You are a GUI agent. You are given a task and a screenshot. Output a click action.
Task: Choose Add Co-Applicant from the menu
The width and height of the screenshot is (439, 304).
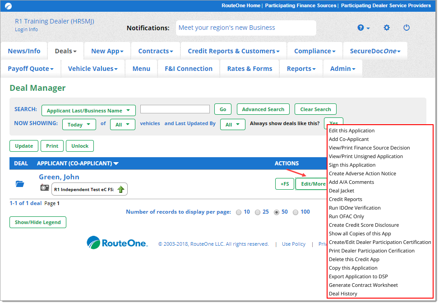(x=349, y=139)
